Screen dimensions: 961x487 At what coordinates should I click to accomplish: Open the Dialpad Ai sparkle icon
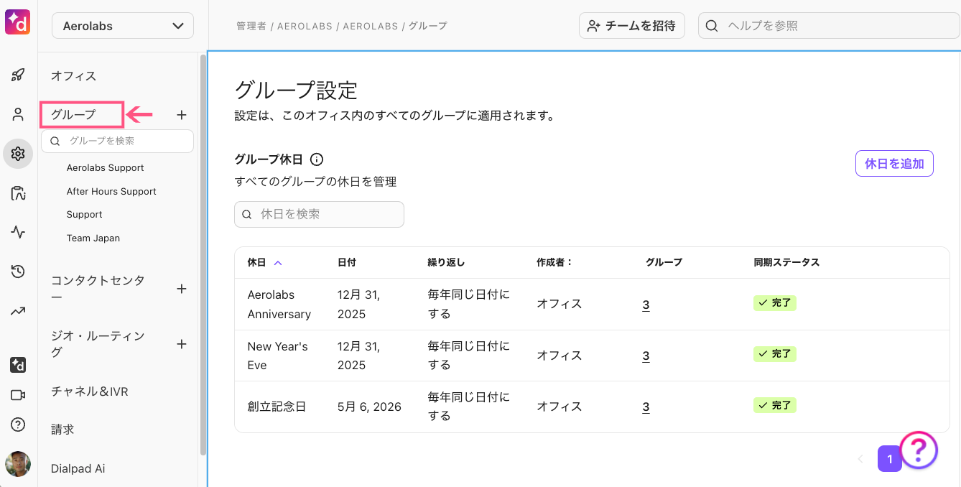point(18,365)
